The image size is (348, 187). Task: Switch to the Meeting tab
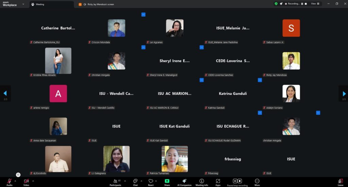point(40,4)
